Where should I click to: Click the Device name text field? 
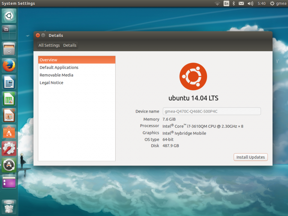tap(212, 111)
